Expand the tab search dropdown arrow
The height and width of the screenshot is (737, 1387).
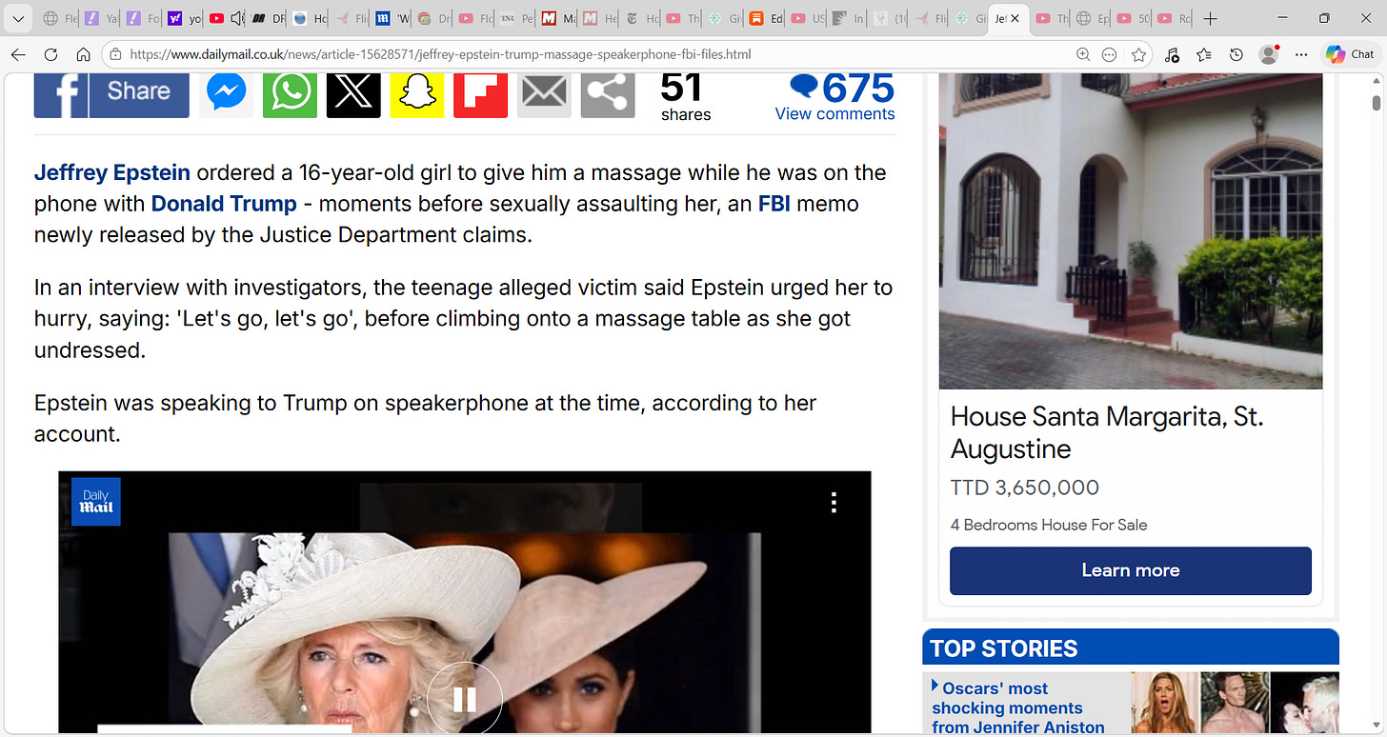click(x=17, y=18)
